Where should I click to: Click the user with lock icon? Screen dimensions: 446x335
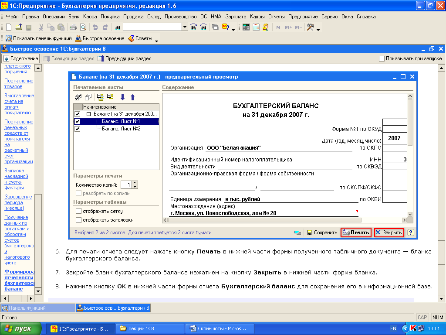266,27
